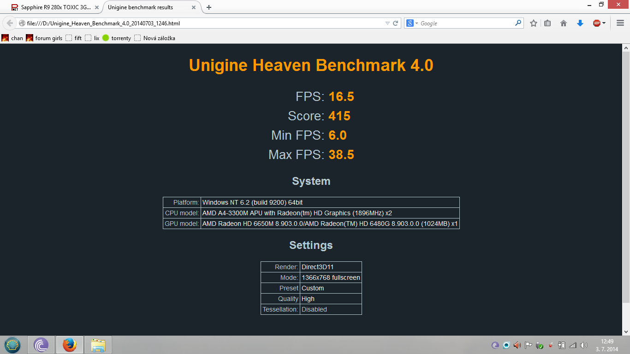This screenshot has height=354, width=630.
Task: Open File Explorer from the taskbar
Action: (98, 345)
